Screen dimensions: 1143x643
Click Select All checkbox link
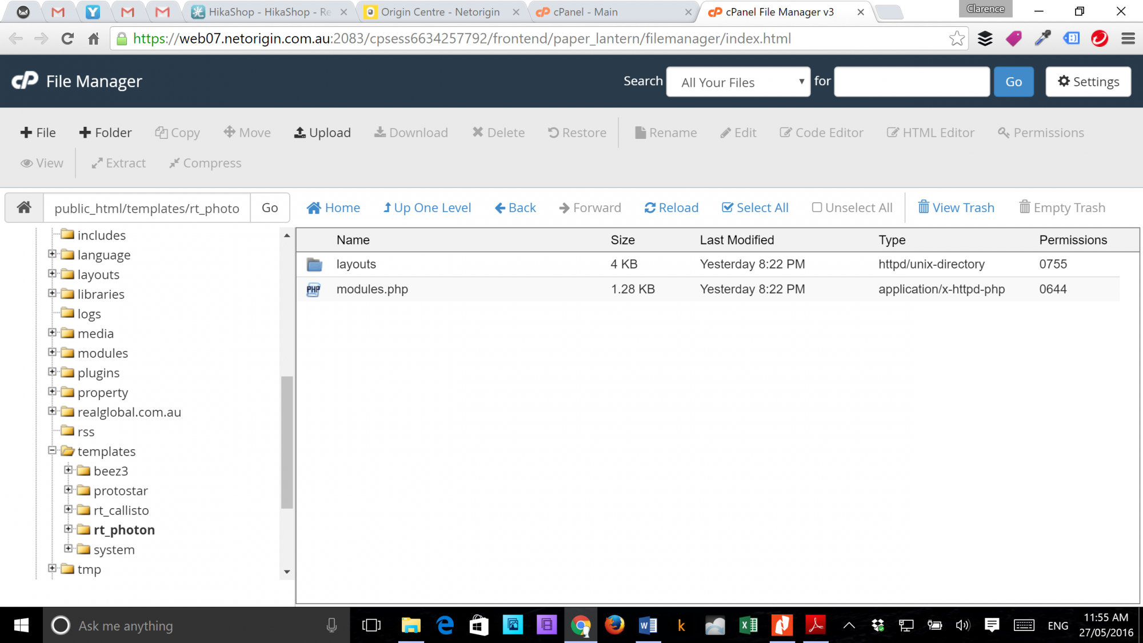pos(755,208)
